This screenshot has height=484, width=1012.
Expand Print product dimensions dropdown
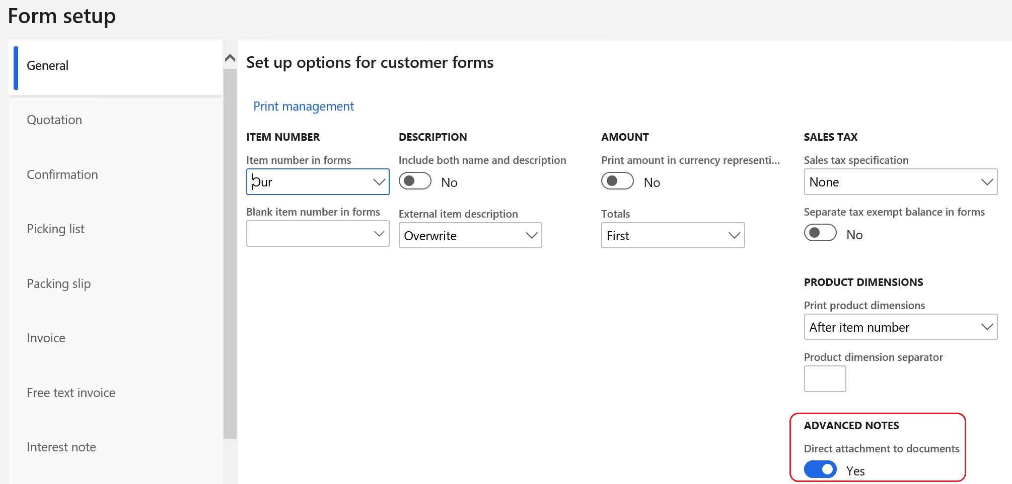point(900,327)
